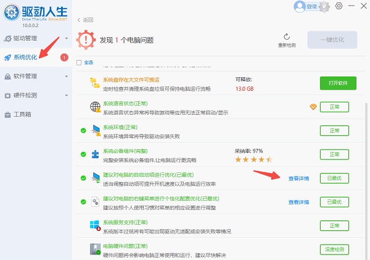Click 正常 button for 系统必备组件
This screenshot has height=260, width=370.
(334, 154)
